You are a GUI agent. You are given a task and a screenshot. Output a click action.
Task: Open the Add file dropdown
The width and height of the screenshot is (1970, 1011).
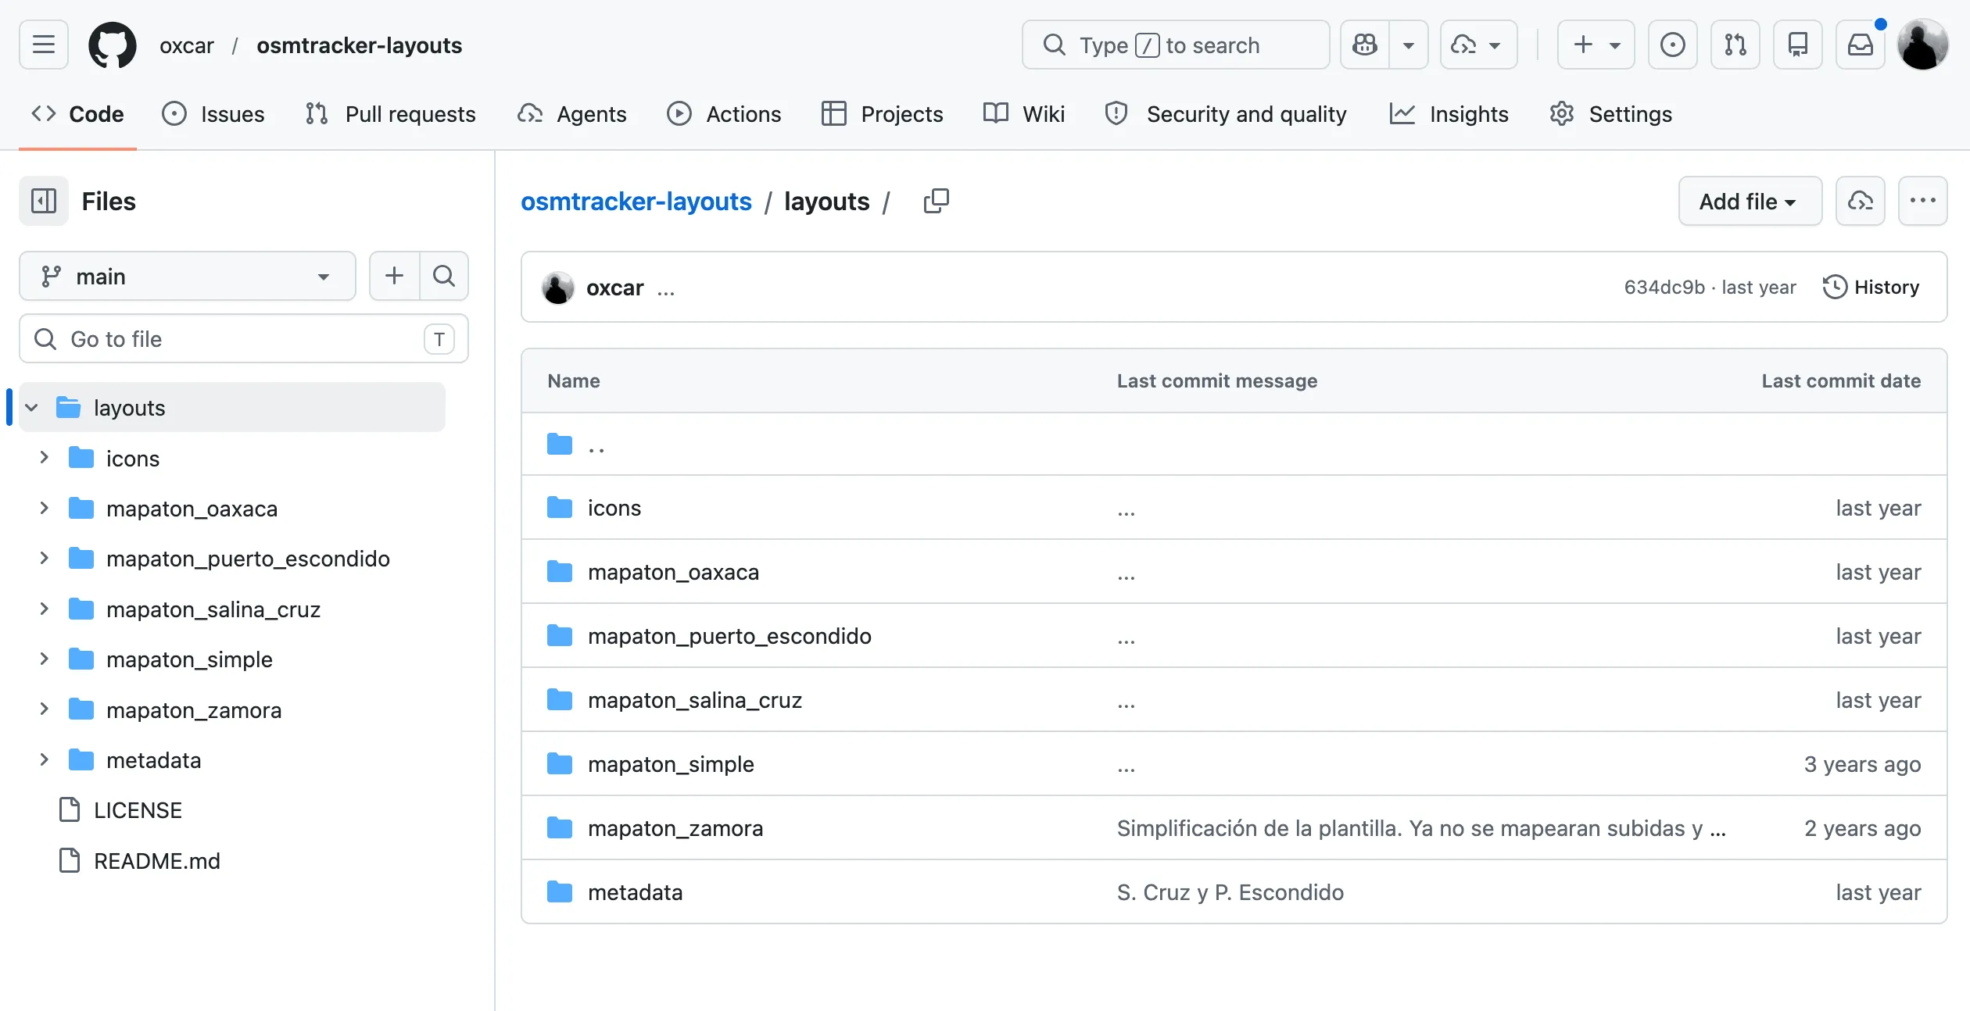(1750, 201)
